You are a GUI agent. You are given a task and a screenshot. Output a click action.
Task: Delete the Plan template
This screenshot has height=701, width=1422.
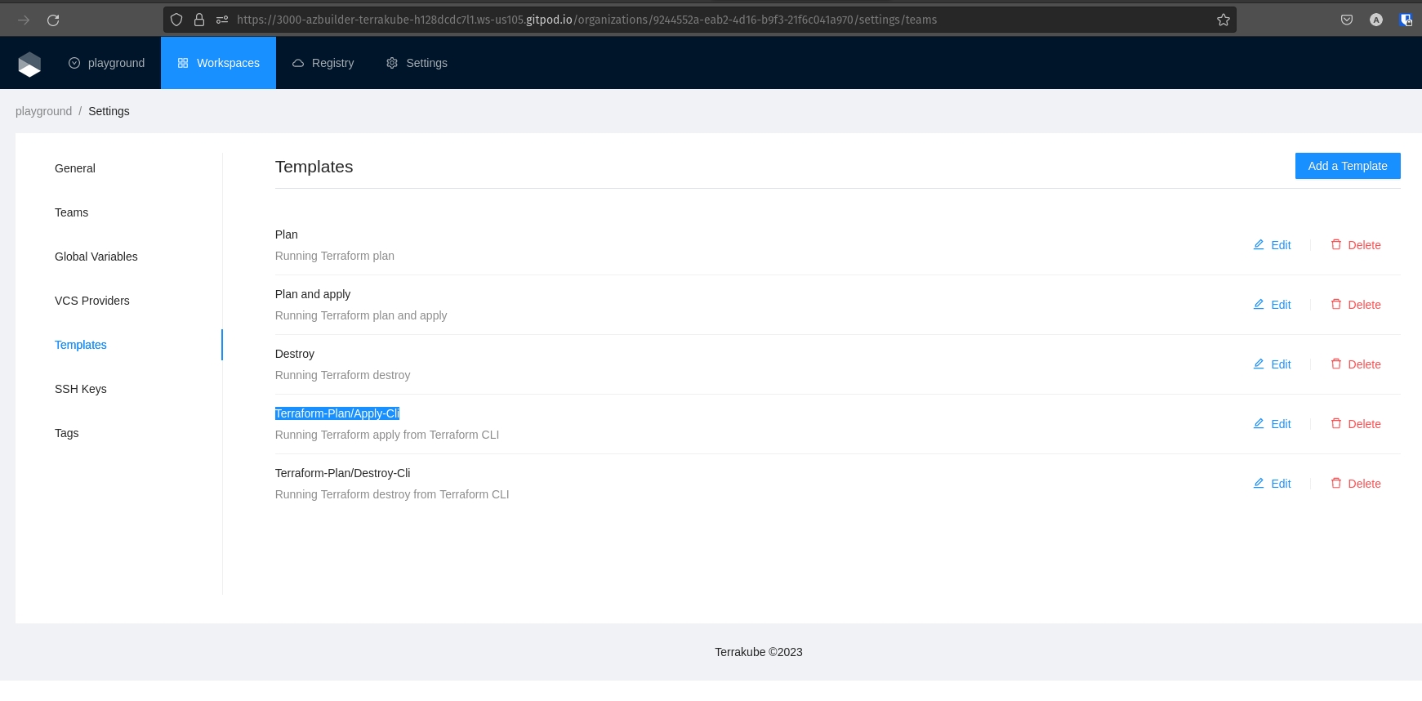click(x=1355, y=245)
